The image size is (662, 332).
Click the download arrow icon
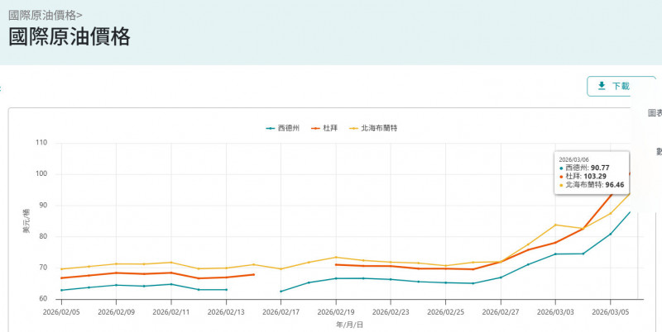[x=602, y=86]
